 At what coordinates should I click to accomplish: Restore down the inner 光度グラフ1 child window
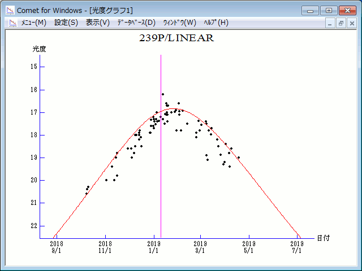[x=341, y=23]
